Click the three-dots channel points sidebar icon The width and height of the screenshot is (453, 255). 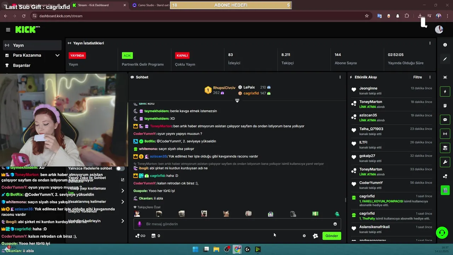tap(445, 176)
